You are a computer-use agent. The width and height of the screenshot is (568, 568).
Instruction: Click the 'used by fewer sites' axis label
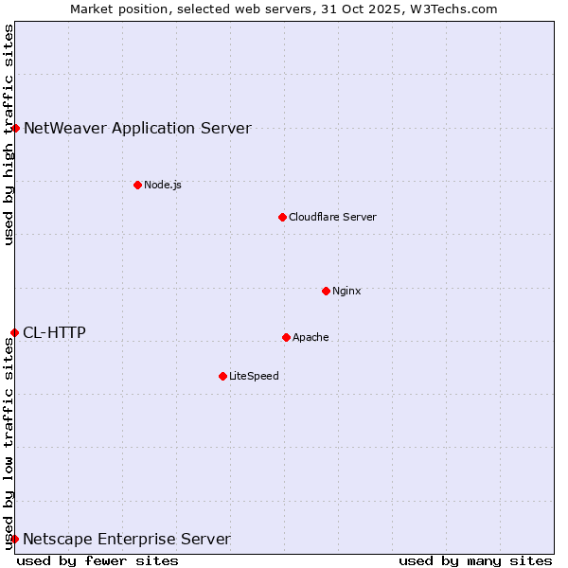[x=98, y=560]
